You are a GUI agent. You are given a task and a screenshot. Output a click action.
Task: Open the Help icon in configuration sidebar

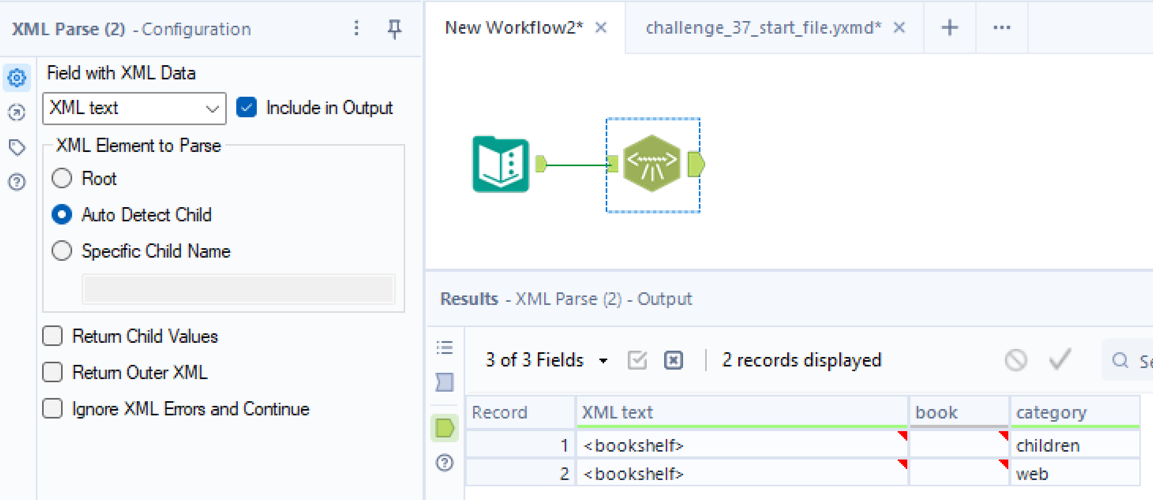(17, 182)
